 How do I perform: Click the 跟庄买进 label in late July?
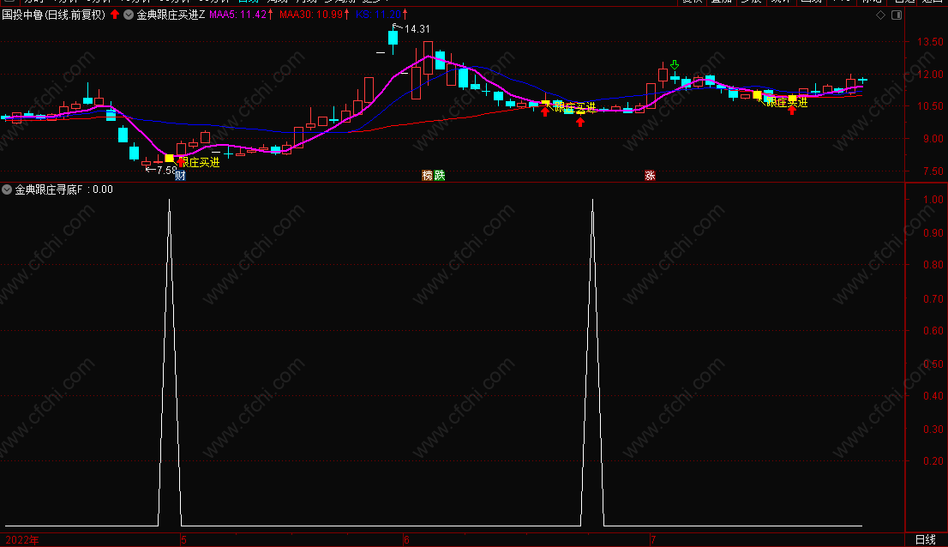click(x=787, y=103)
